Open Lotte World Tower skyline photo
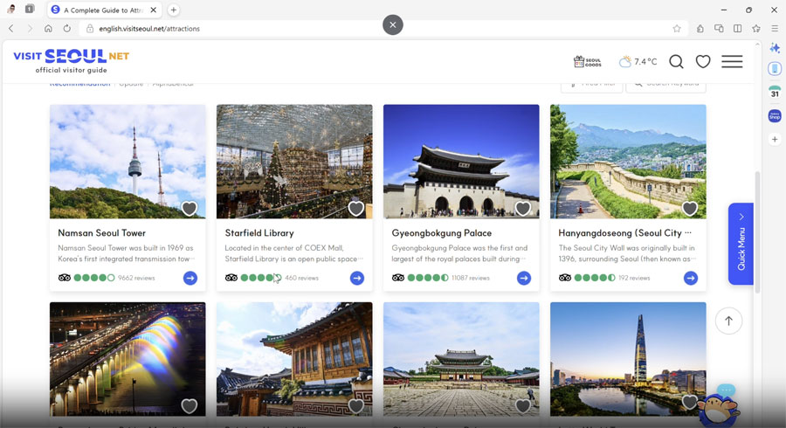The image size is (786, 428). pos(628,359)
